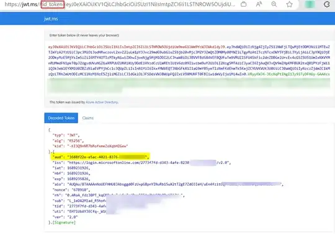This screenshot has width=335, height=234.
Task: Click the zoom magnifier icon
Action: pos(274,4)
